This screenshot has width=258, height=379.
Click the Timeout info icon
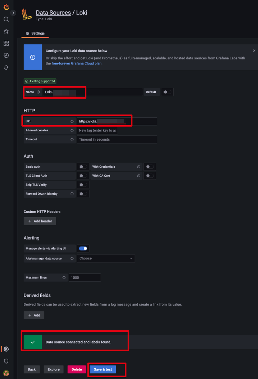click(72, 140)
